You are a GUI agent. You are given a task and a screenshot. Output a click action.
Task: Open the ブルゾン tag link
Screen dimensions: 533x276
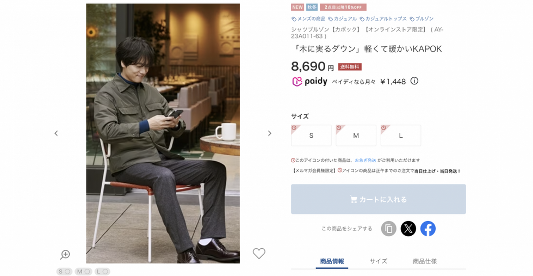point(422,19)
